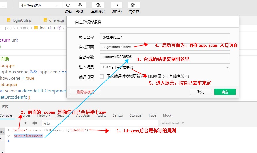Click the cube symbol icon in breadcrumb
Viewport: 257px width, 153px height.
[59, 28]
